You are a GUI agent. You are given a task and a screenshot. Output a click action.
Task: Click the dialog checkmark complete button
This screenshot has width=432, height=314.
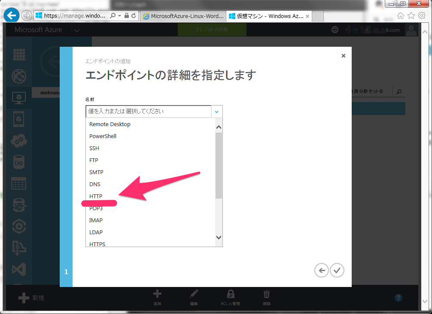tap(337, 270)
